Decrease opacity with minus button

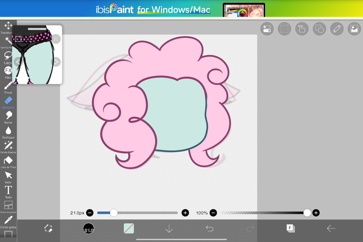pyautogui.click(x=213, y=213)
